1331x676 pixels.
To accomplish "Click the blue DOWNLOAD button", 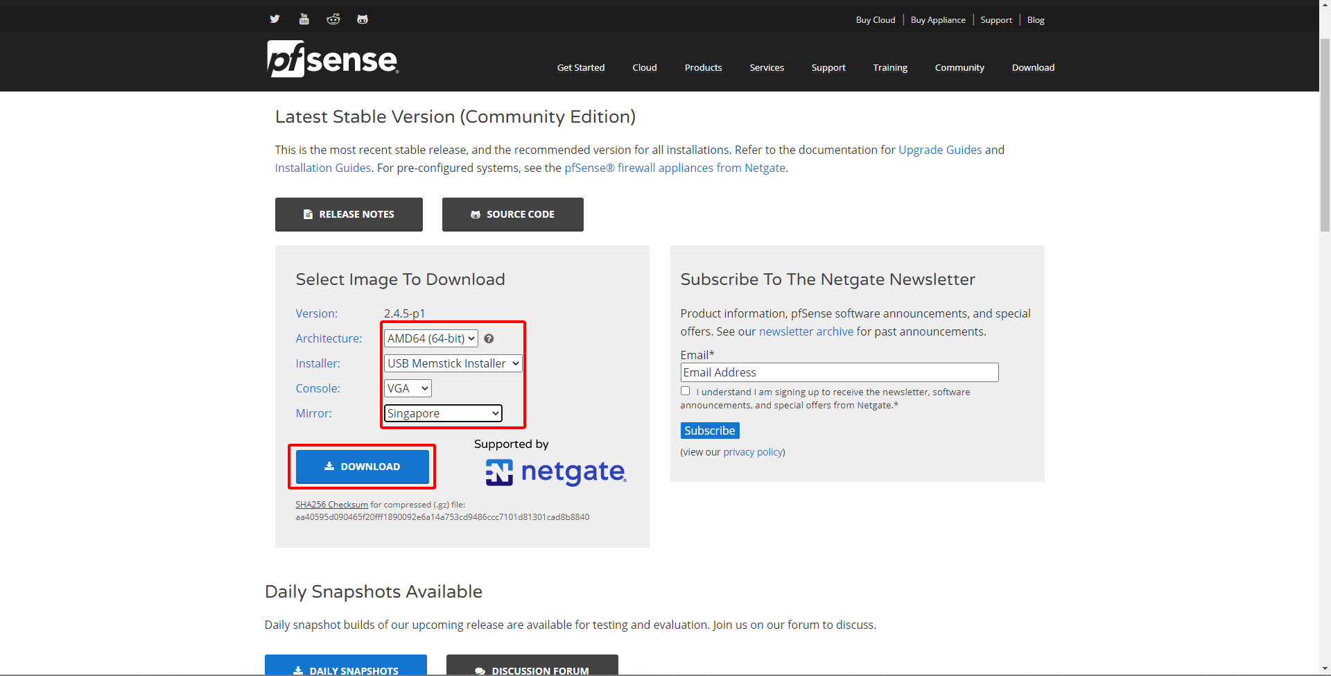I will coord(362,466).
